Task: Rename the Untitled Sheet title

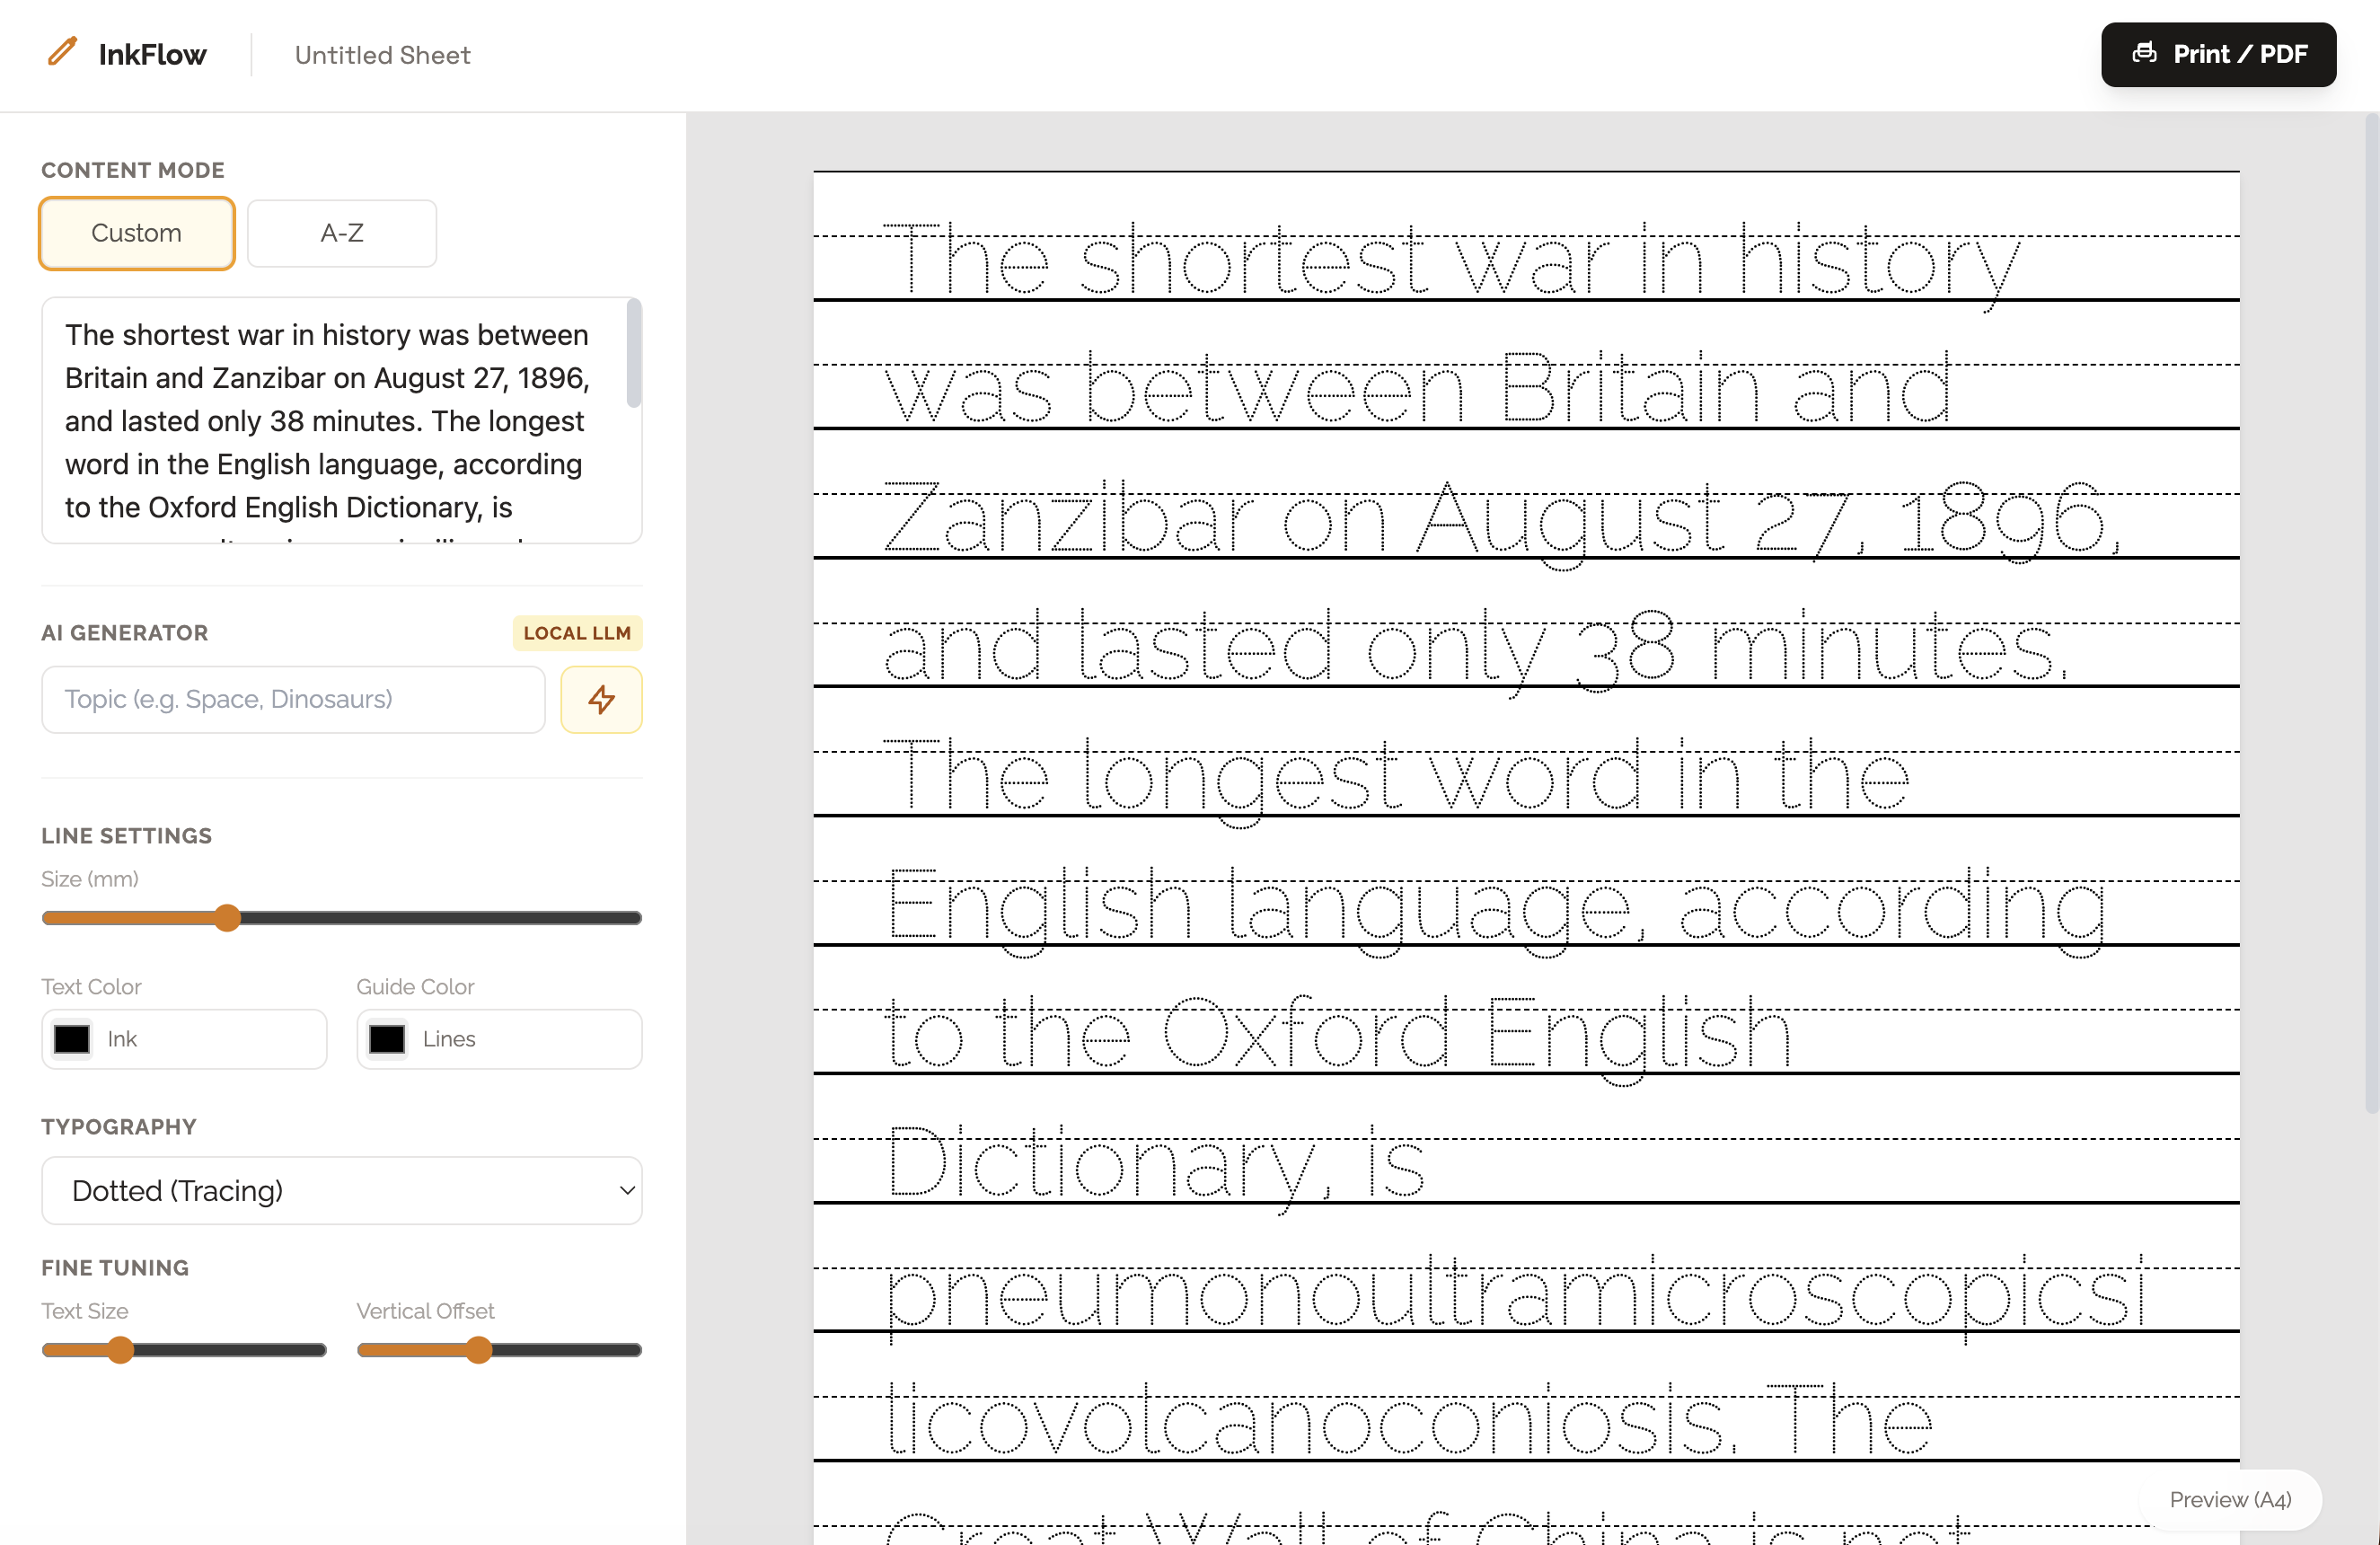Action: pos(381,55)
